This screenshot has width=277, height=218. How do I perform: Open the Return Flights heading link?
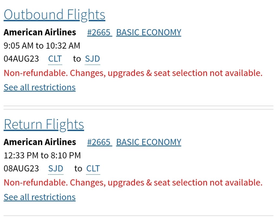coord(44,125)
